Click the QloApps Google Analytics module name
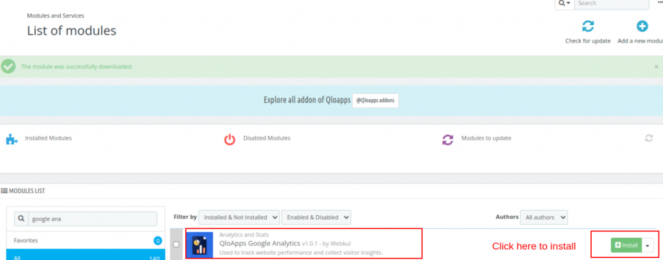This screenshot has height=260, width=663. point(260,244)
